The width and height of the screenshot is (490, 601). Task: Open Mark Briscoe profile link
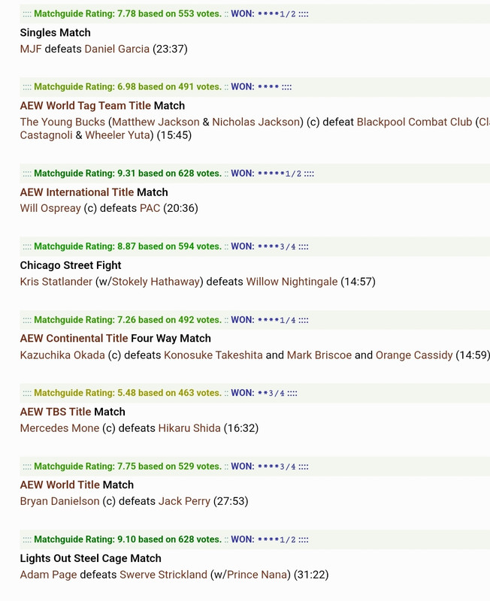pyautogui.click(x=319, y=355)
